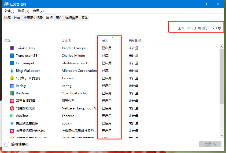Switch to the 性能 tab
The height and width of the screenshot is (153, 226).
pos(17,18)
